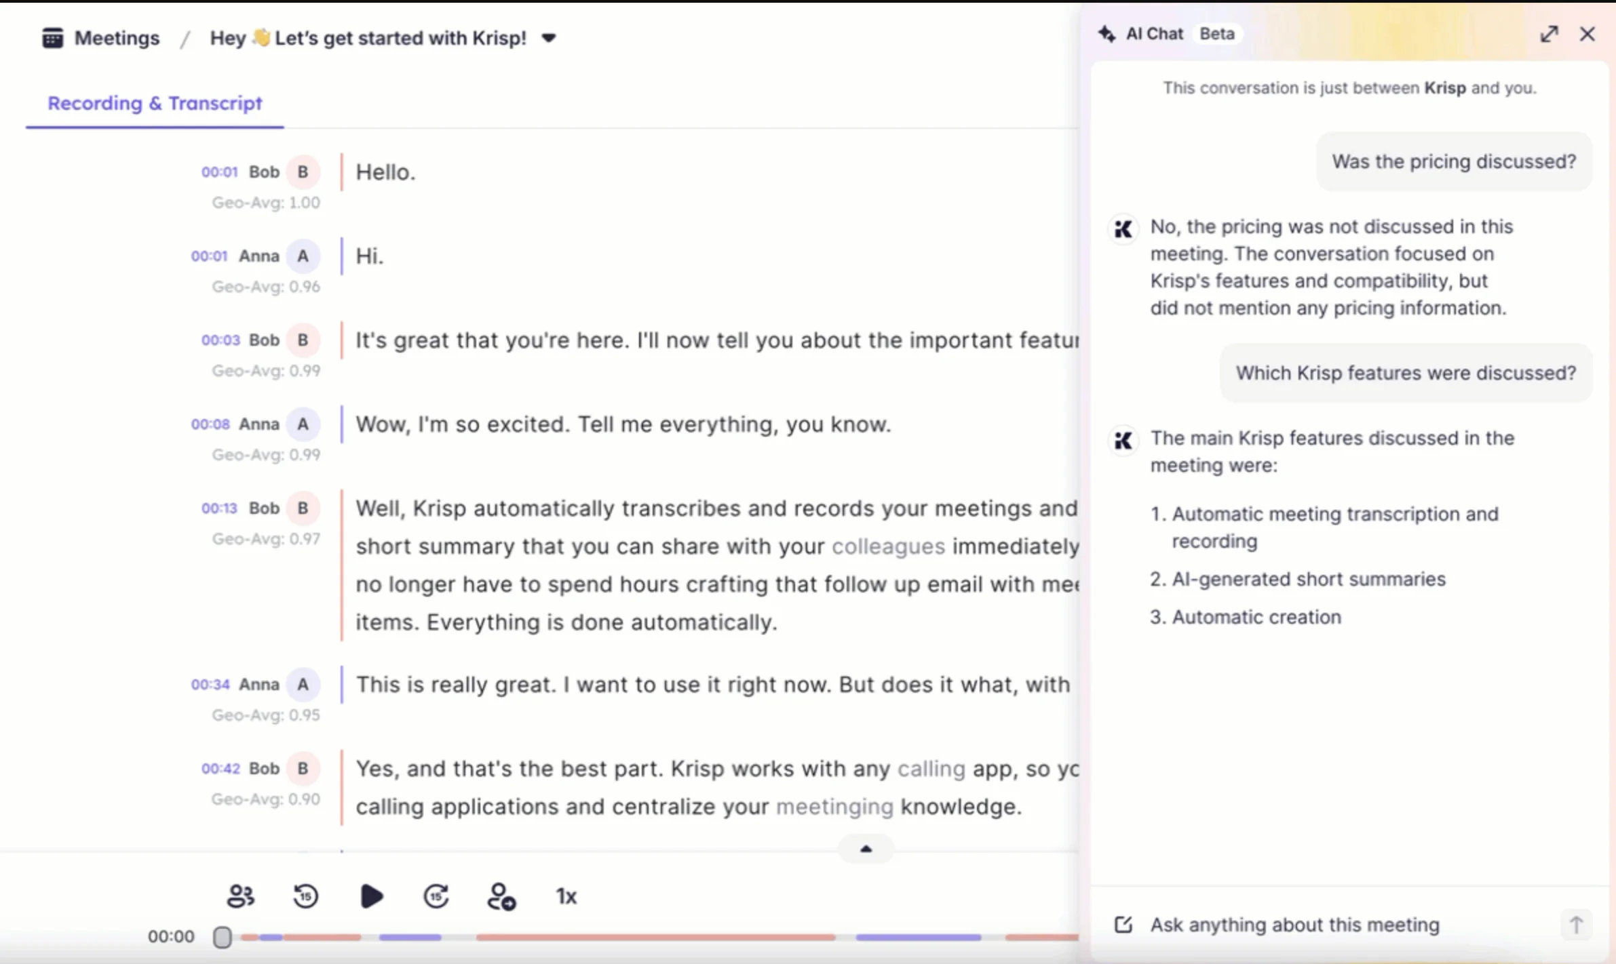Click the meeting title 'Let's get started with Krisp!'
This screenshot has height=964, width=1616.
400,38
